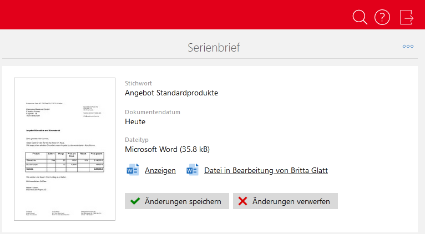Click the Word icon beside Anzeigen
Screen dimensions: 425x234
[133, 170]
